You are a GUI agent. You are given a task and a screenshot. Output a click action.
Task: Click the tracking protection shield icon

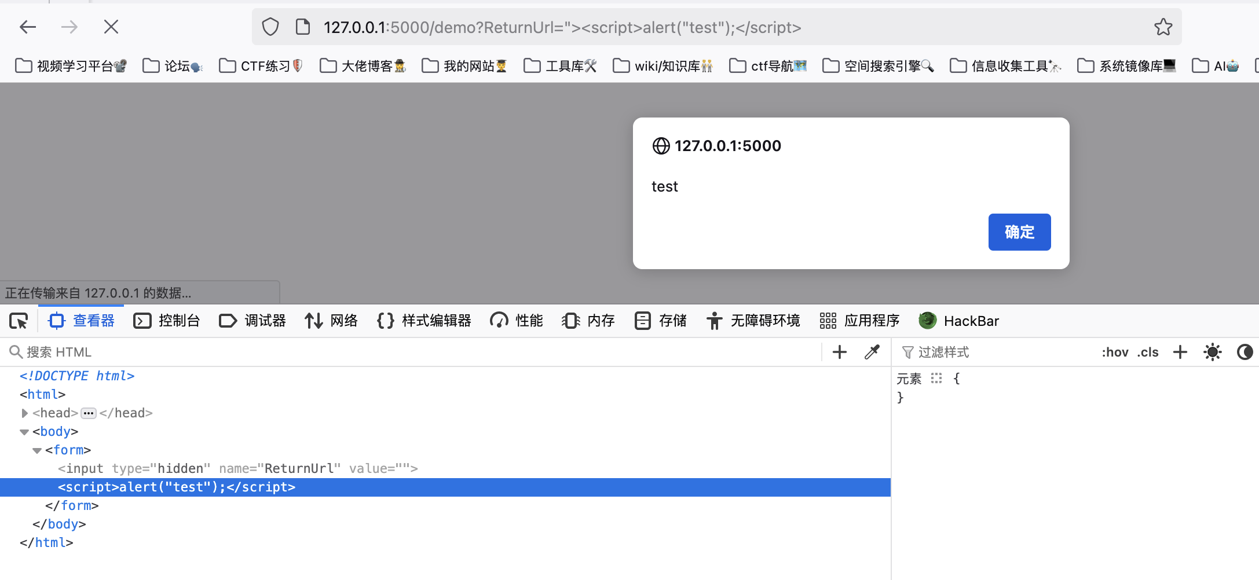[x=270, y=27]
